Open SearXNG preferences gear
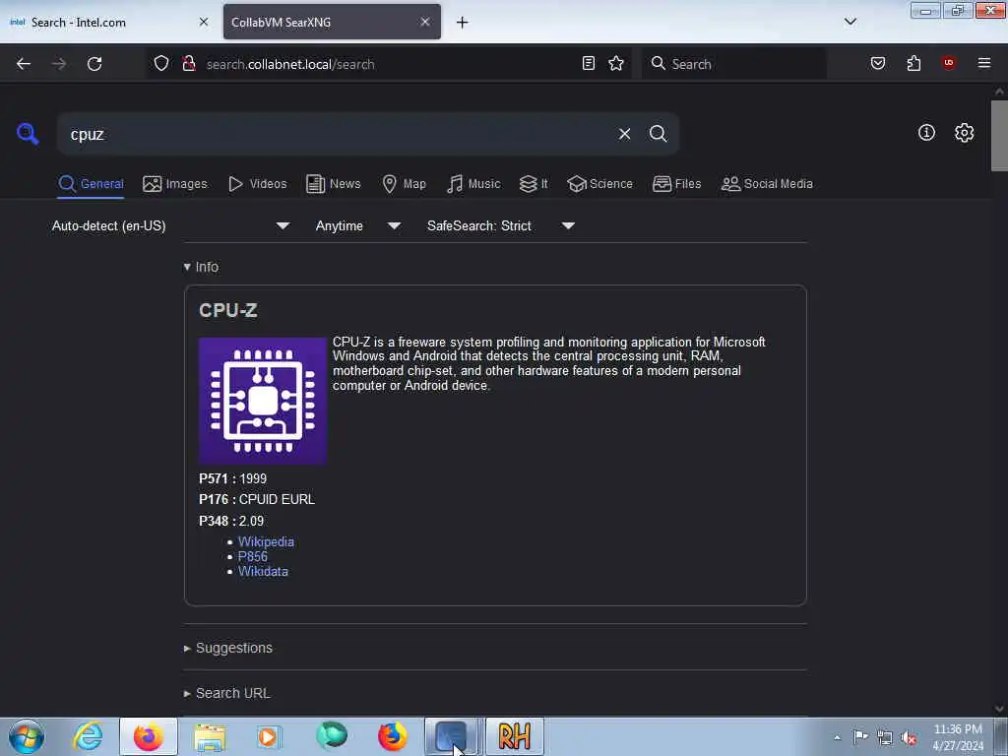 pos(964,133)
